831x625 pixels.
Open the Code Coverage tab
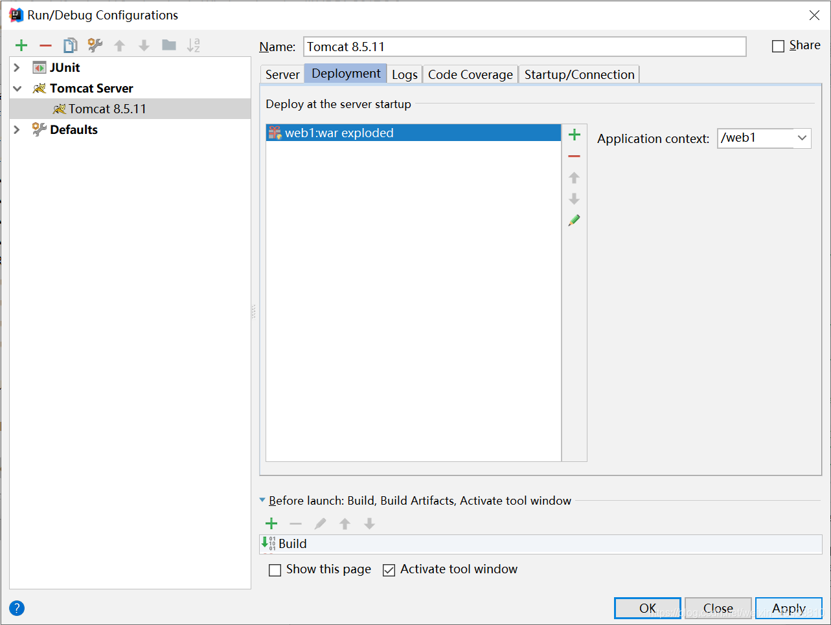[x=470, y=74]
